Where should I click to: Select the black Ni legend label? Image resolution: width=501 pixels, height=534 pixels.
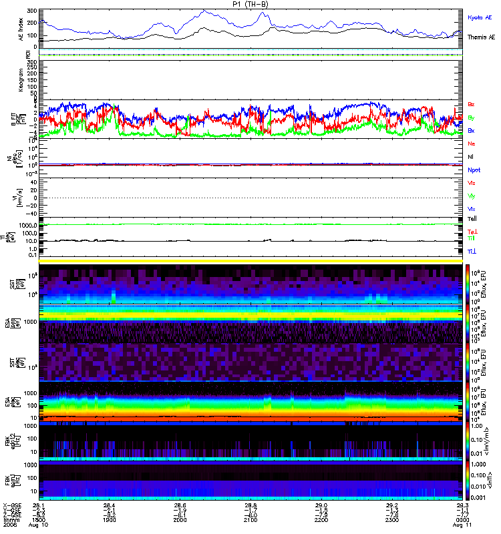(x=471, y=157)
